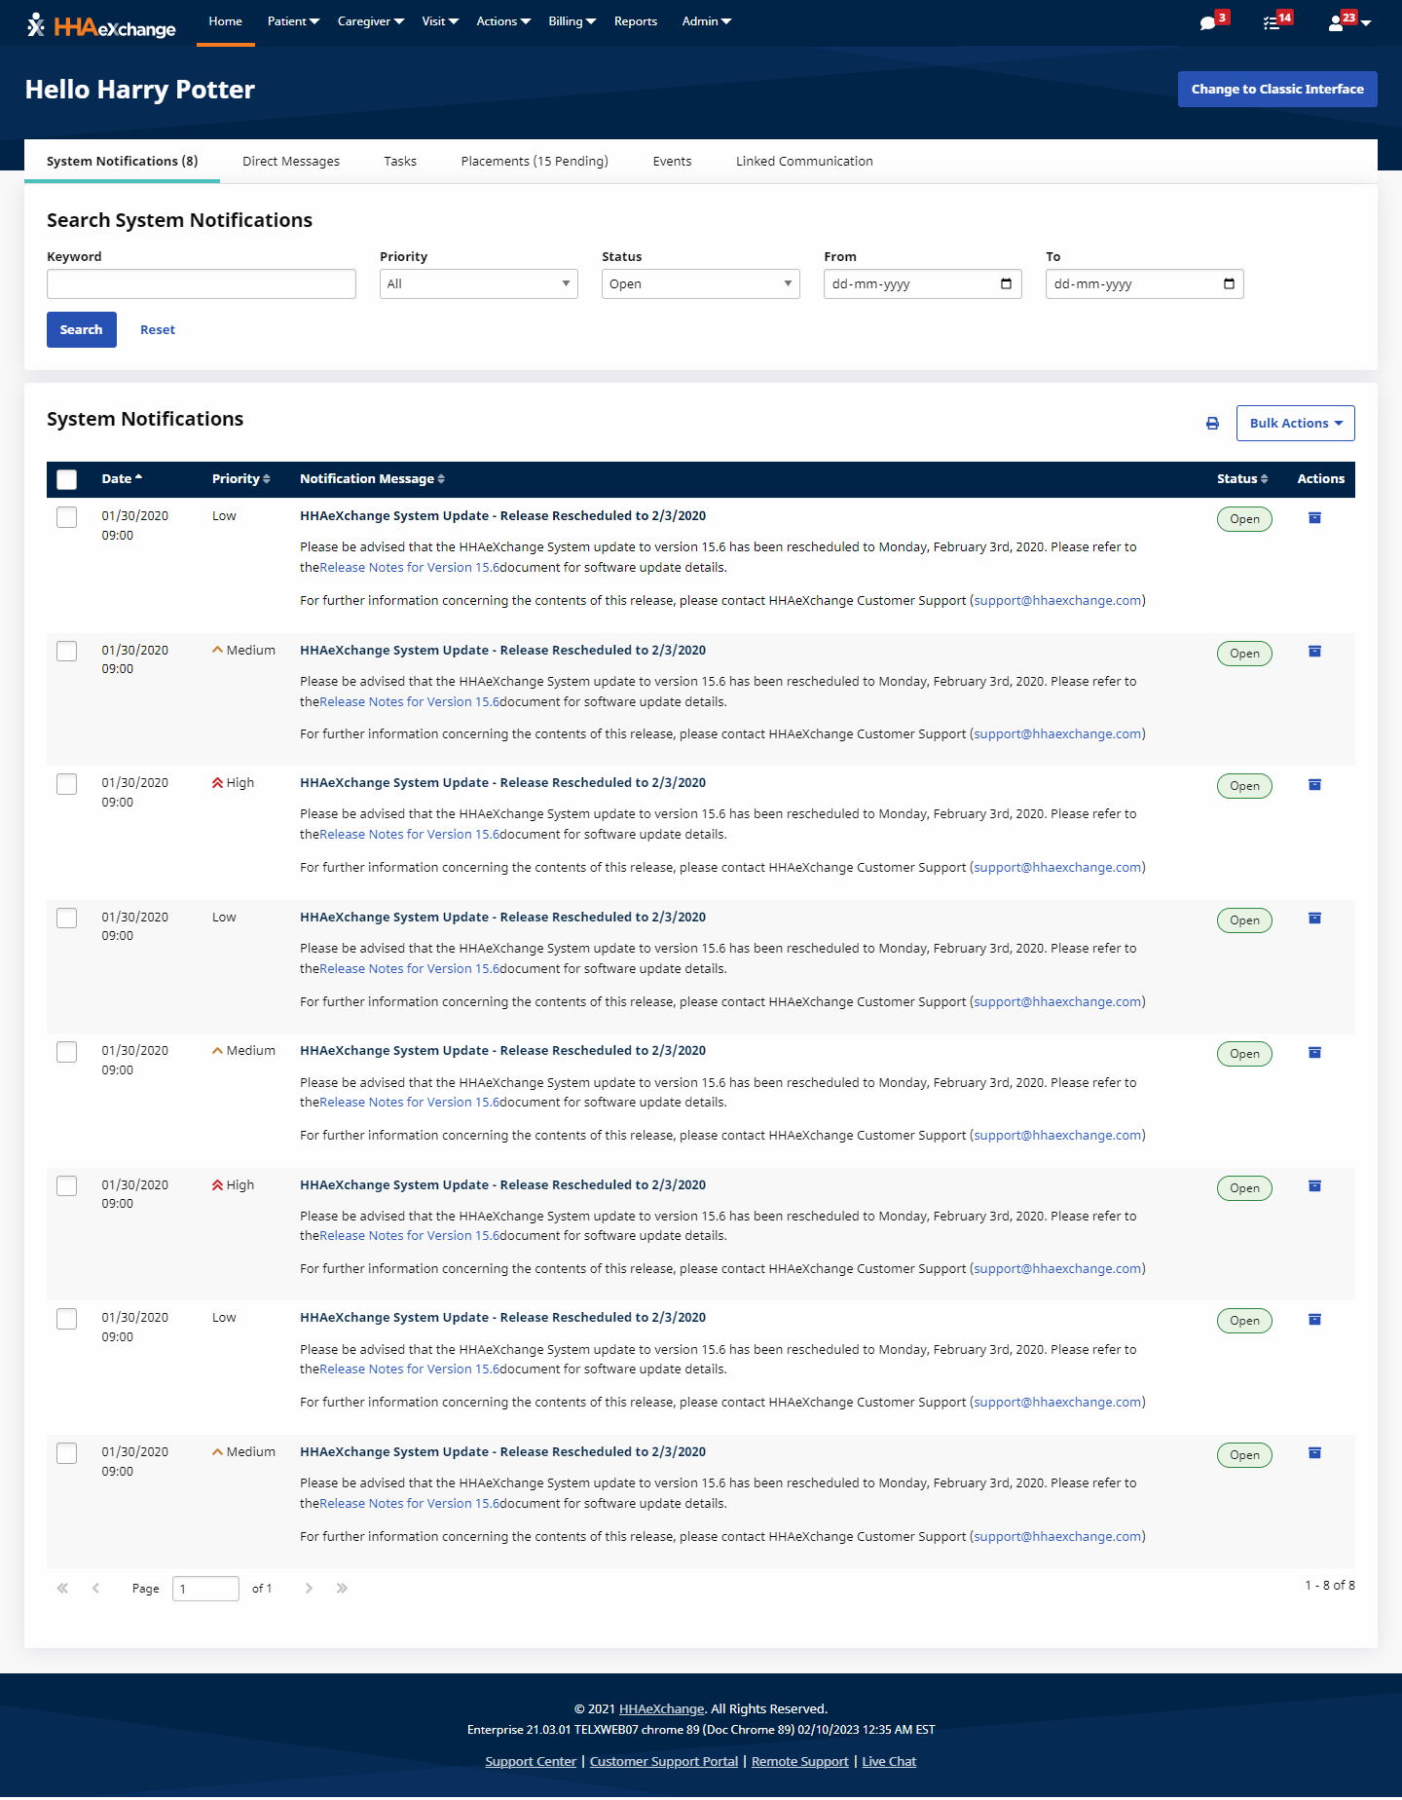The width and height of the screenshot is (1402, 1800).
Task: Switch to the Direct Messages tab
Action: coord(291,162)
